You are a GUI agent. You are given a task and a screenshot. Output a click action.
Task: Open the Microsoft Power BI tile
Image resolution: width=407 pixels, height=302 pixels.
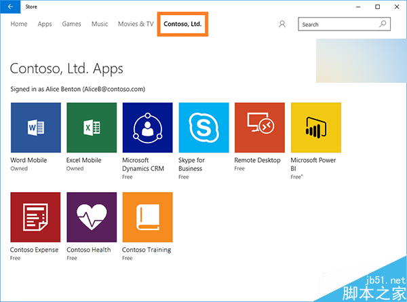point(315,128)
